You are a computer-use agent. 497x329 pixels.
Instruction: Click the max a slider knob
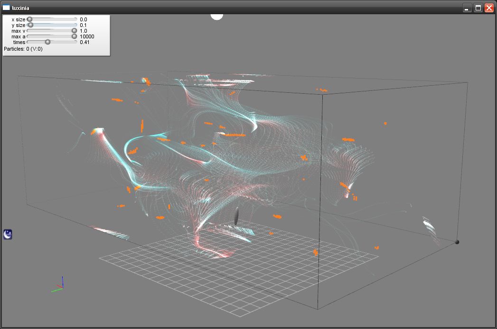(74, 36)
